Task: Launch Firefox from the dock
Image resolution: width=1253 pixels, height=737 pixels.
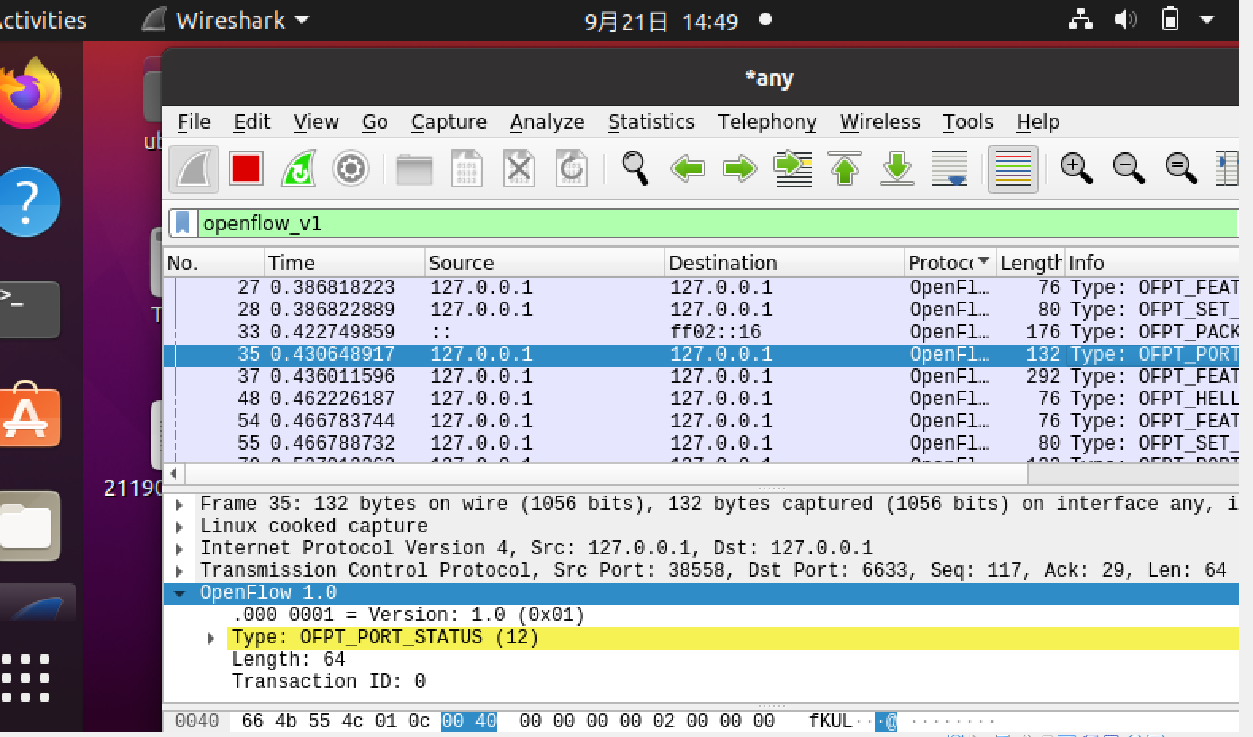Action: click(x=30, y=94)
